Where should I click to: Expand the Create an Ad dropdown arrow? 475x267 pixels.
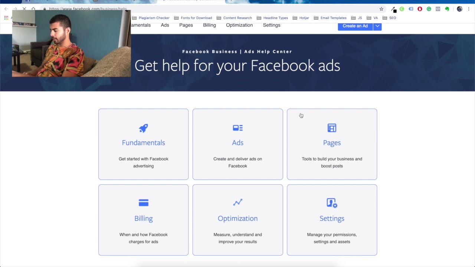(377, 26)
